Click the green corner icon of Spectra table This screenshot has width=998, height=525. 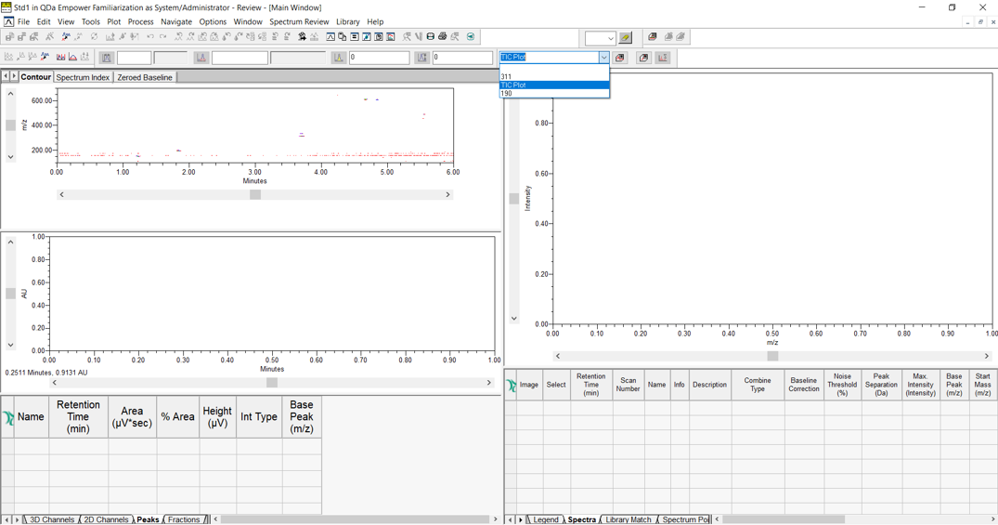tap(511, 385)
